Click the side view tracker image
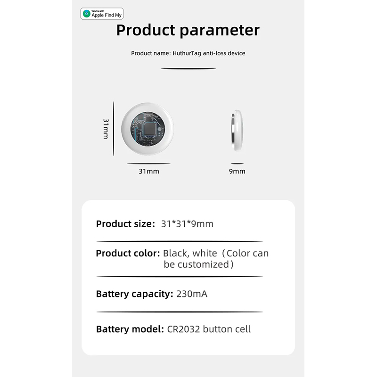 click(237, 131)
